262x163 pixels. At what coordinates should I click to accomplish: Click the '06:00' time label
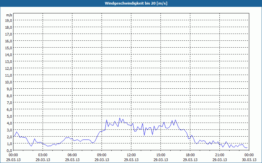pyautogui.click(x=72, y=155)
